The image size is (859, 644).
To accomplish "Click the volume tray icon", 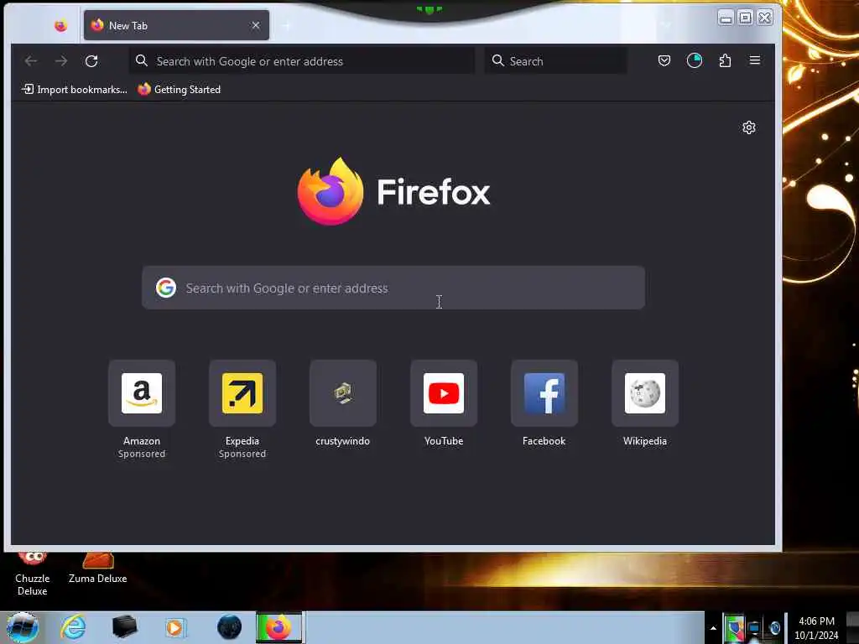I will click(x=774, y=628).
